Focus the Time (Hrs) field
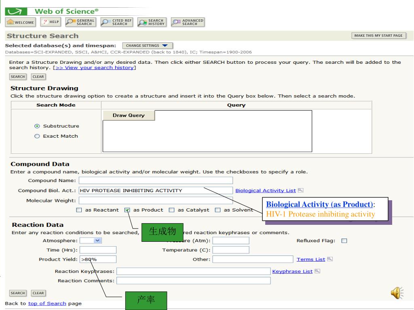Screen dimensions: 414x310 (x=98, y=250)
